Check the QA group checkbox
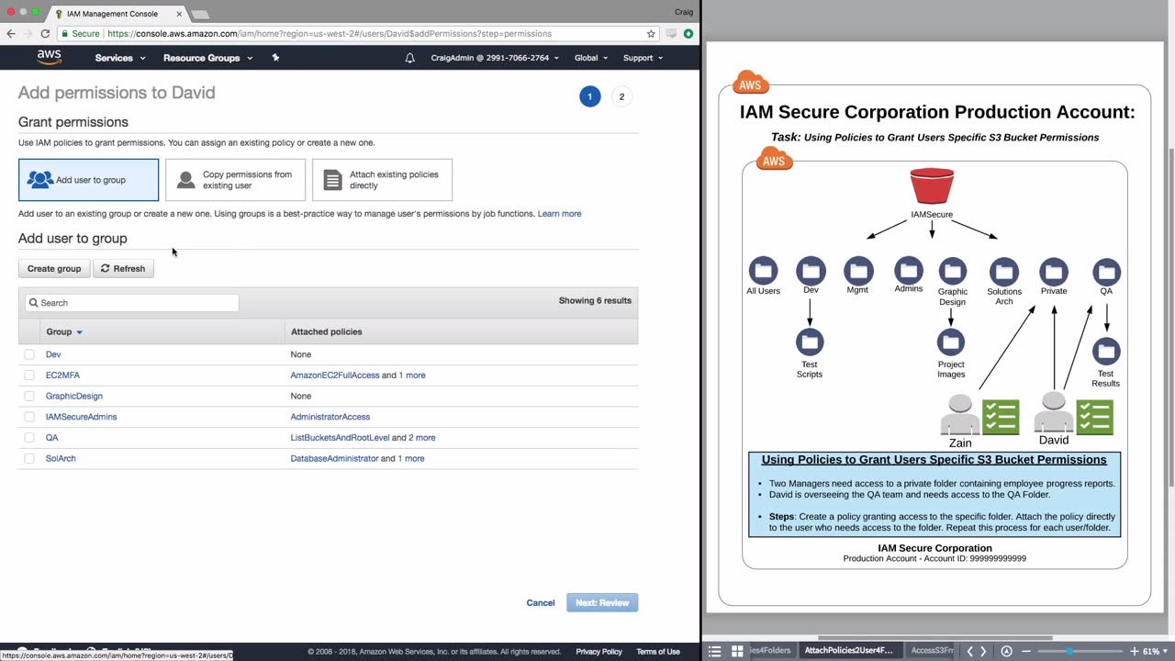The width and height of the screenshot is (1175, 661). tap(29, 438)
